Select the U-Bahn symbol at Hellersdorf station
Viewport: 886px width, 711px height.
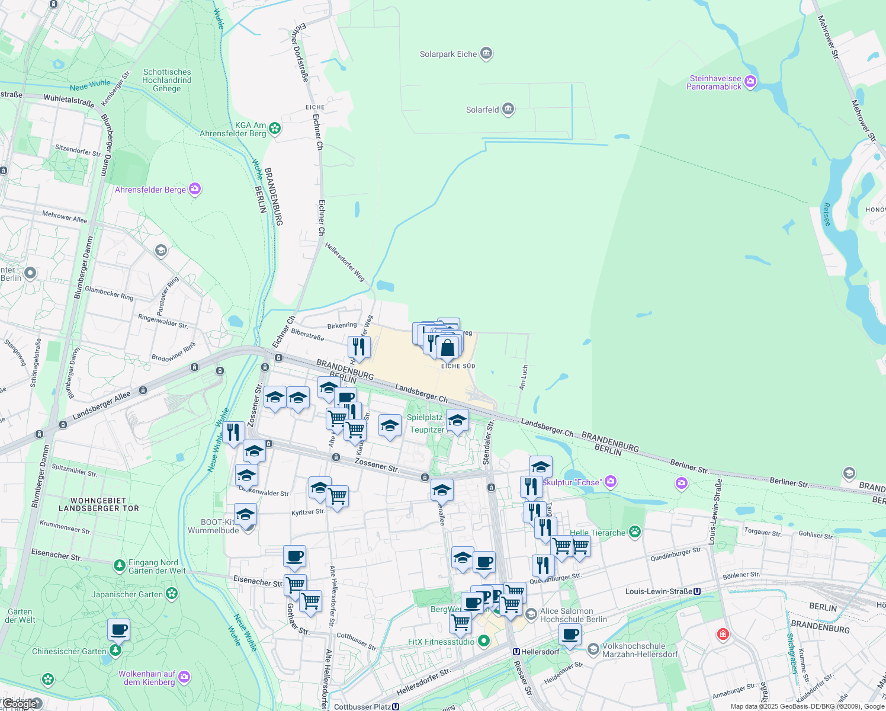[516, 651]
